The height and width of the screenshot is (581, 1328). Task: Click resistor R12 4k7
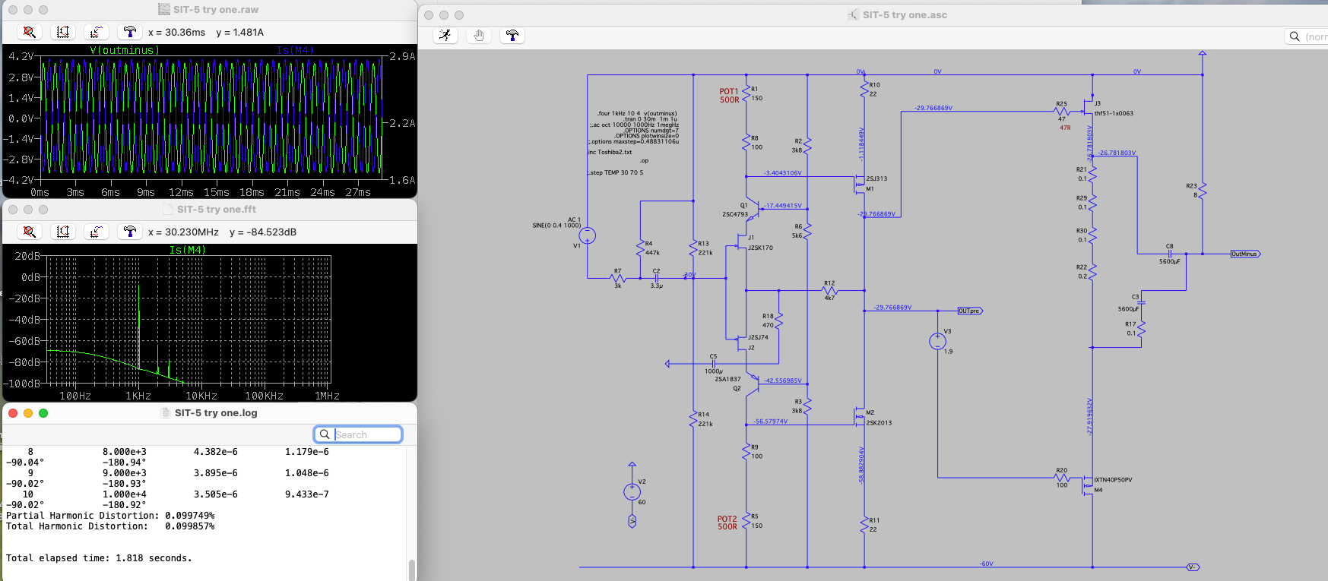point(829,290)
